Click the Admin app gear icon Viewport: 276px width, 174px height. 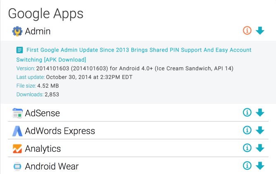[17, 31]
